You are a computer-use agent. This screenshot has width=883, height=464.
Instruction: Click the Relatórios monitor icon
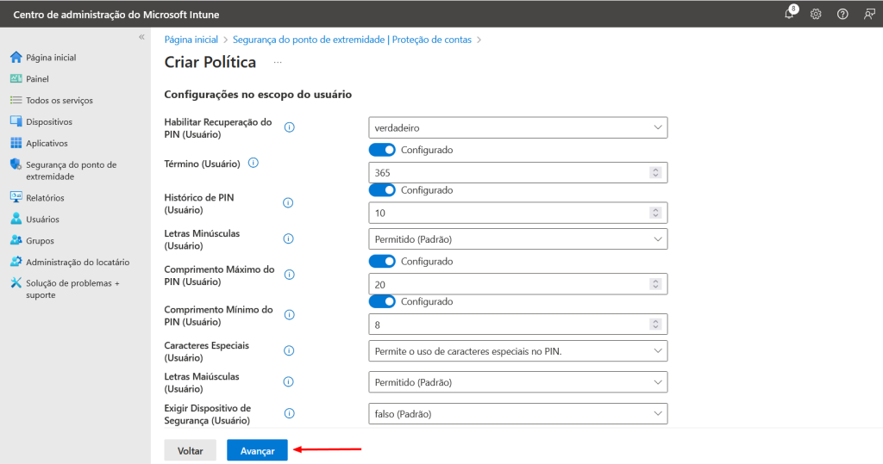(16, 197)
